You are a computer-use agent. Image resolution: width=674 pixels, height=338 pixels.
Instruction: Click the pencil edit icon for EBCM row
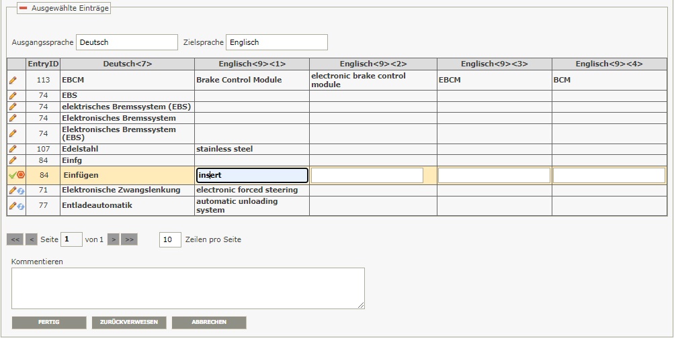[x=13, y=80]
